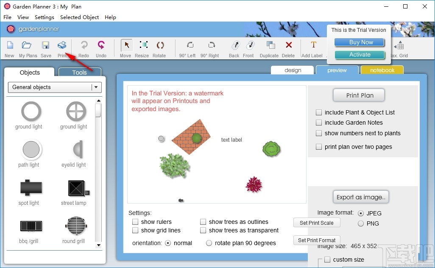Open My Plans from the toolbar

[27, 48]
